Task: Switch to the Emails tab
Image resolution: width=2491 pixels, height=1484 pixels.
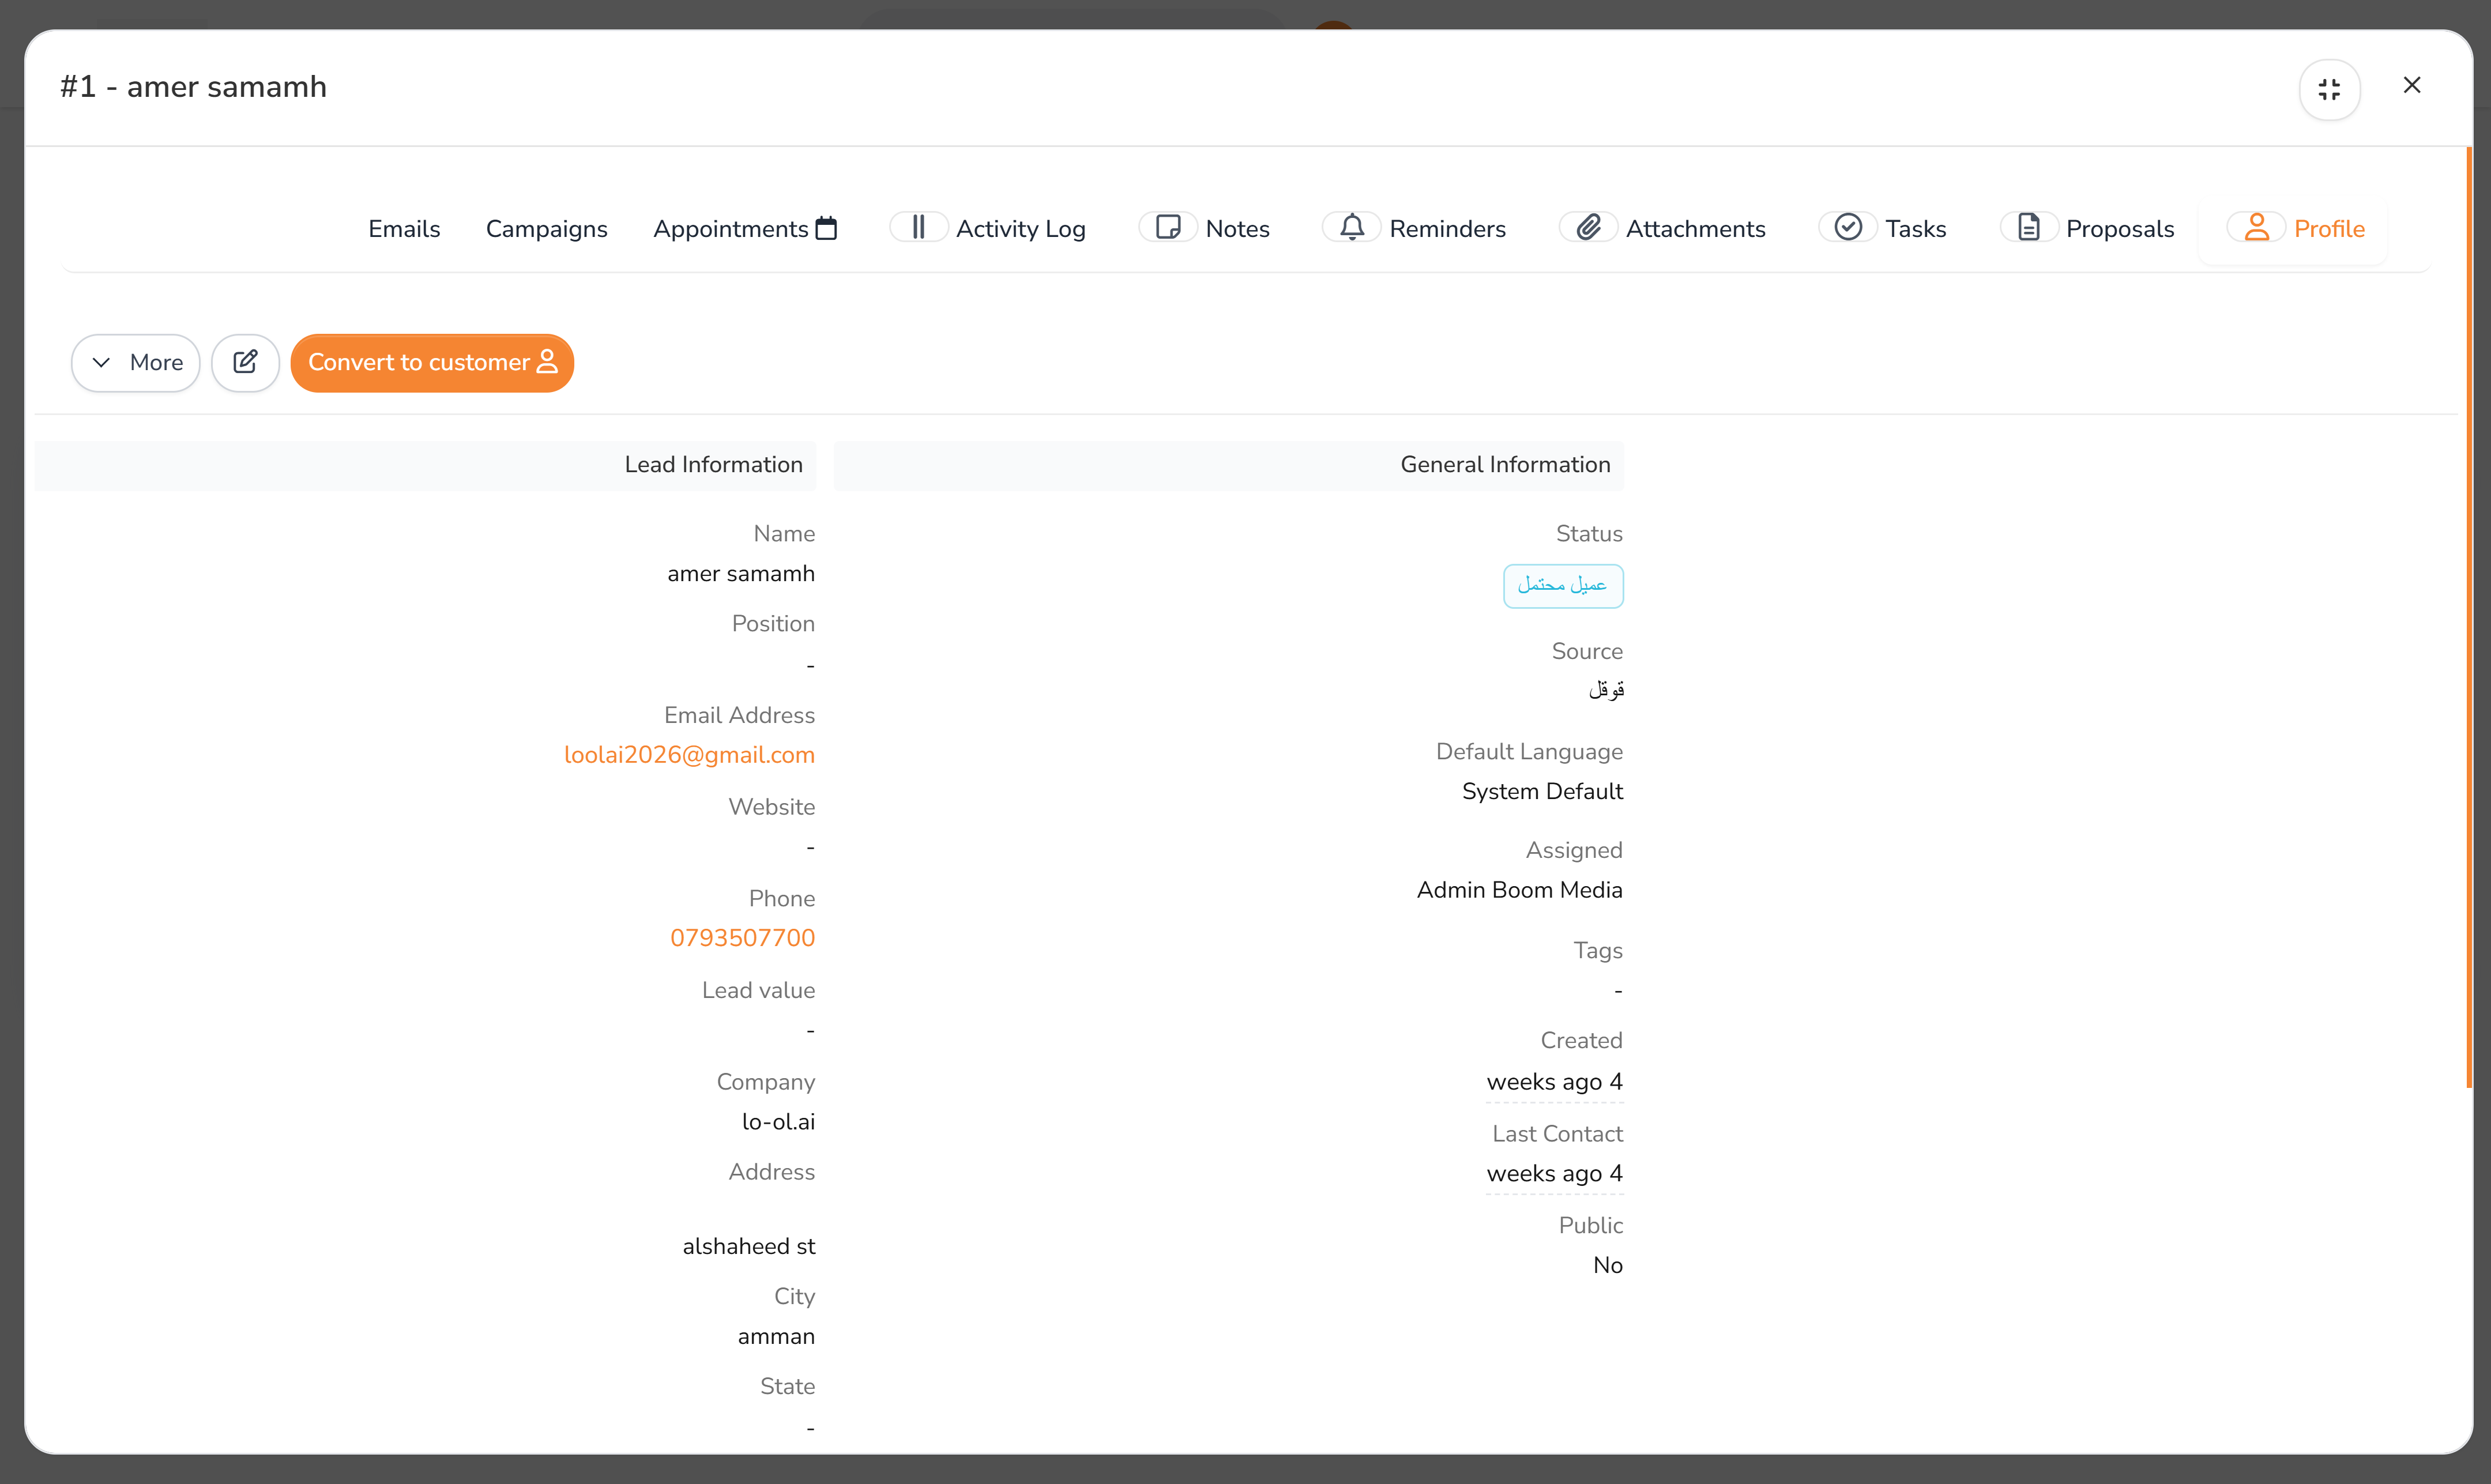Action: tap(404, 228)
